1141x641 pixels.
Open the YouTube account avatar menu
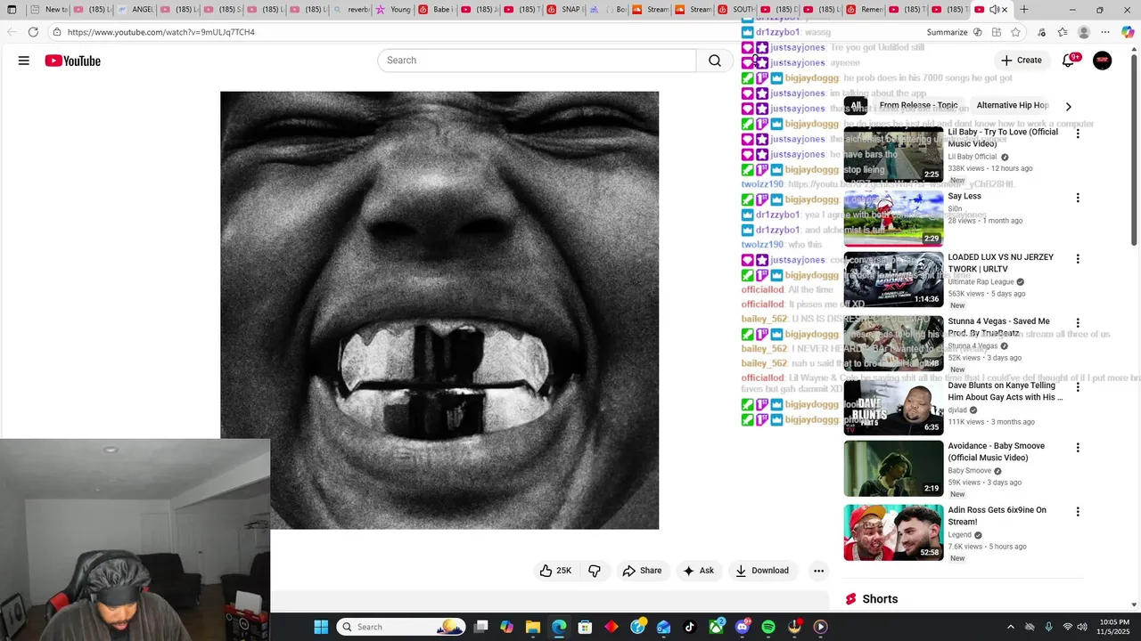1103,61
